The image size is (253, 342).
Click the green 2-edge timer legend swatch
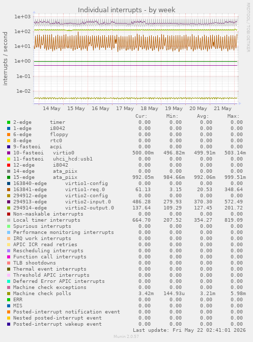9,122
